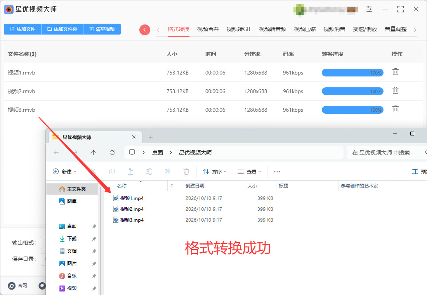Image resolution: width=427 pixels, height=295 pixels.
Task: Click the rename icon in Explorer toolbar
Action: (x=149, y=172)
